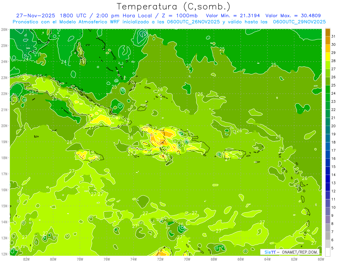This screenshot has width=341, height=263.
Task: Pick the color bar swatch between 26 and 27
Action: 328,73
